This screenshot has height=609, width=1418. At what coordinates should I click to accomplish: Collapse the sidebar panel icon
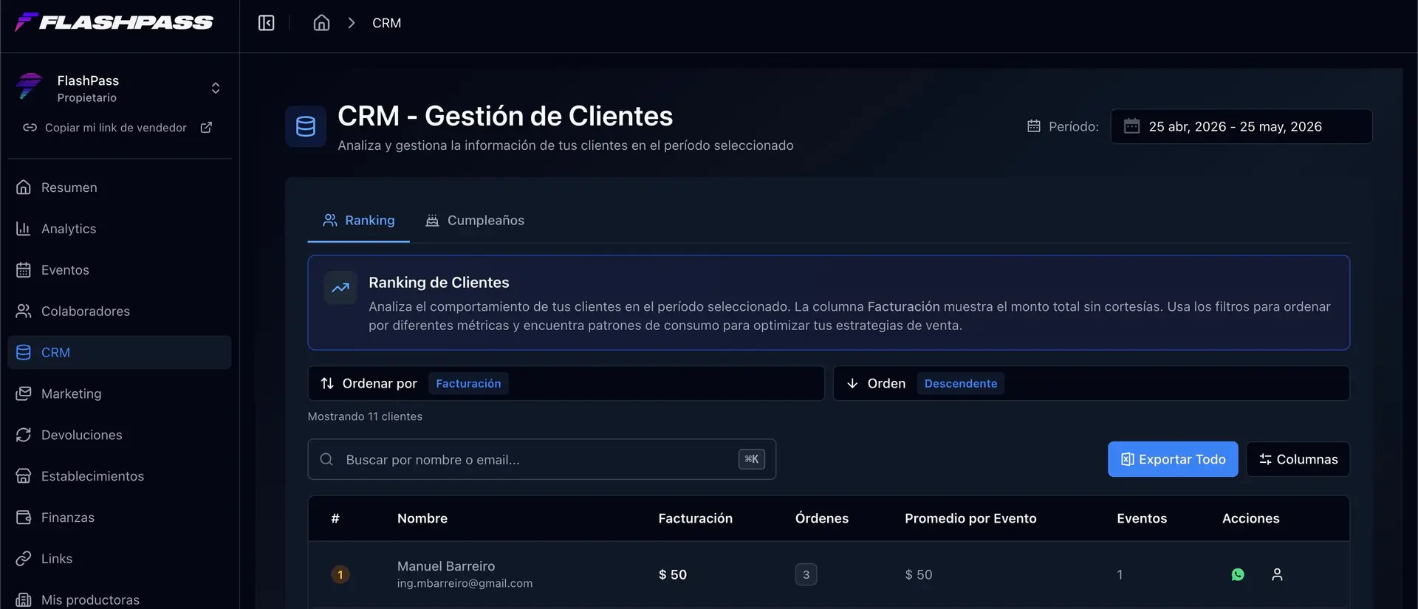pos(266,23)
